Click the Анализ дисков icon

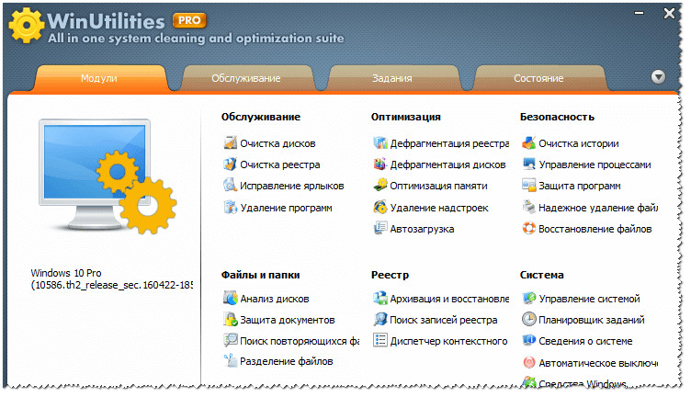pos(230,298)
